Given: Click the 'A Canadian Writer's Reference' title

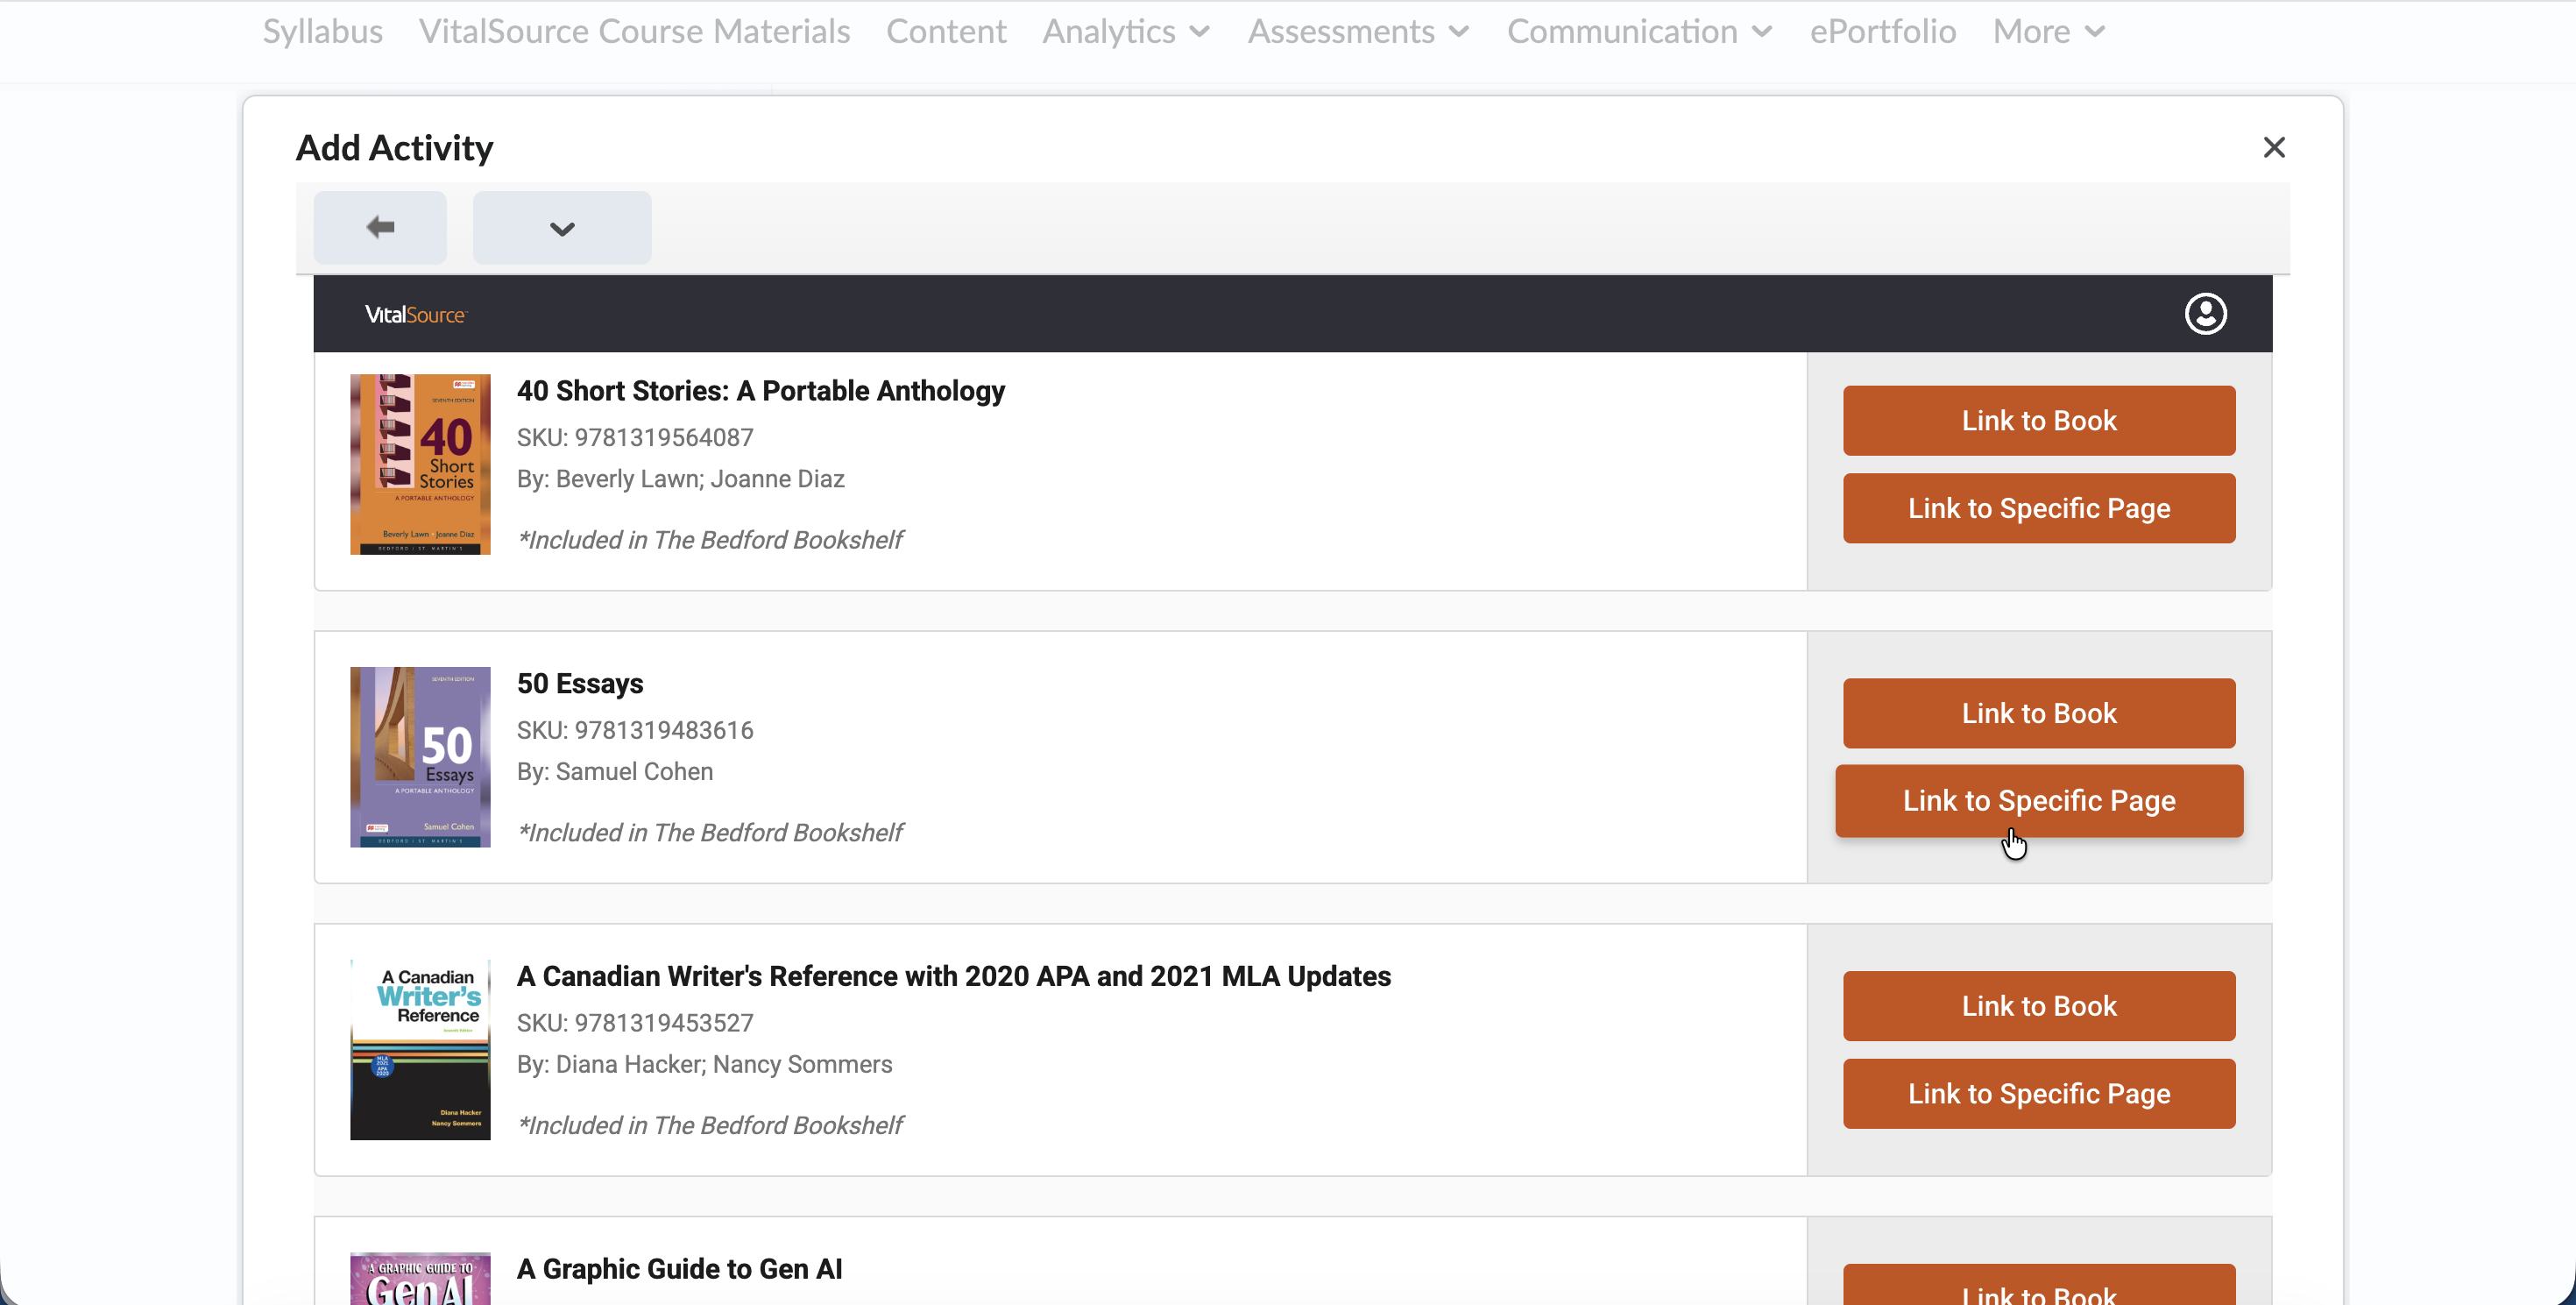Looking at the screenshot, I should 953,976.
